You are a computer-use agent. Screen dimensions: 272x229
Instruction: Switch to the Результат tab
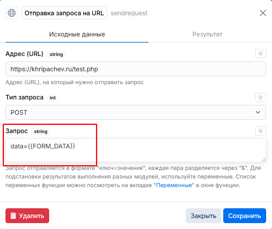tap(207, 34)
